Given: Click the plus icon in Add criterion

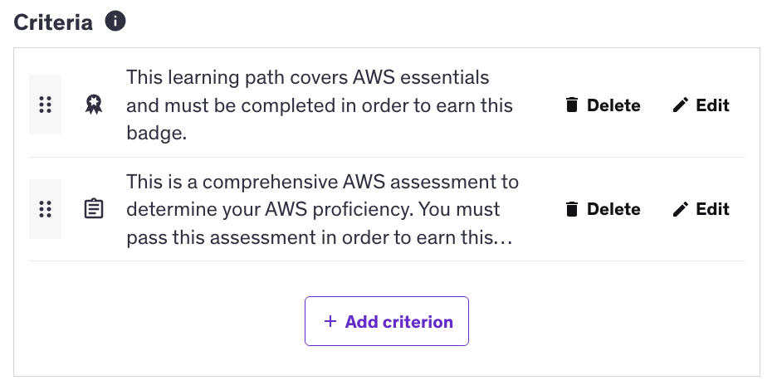Looking at the screenshot, I should 330,321.
